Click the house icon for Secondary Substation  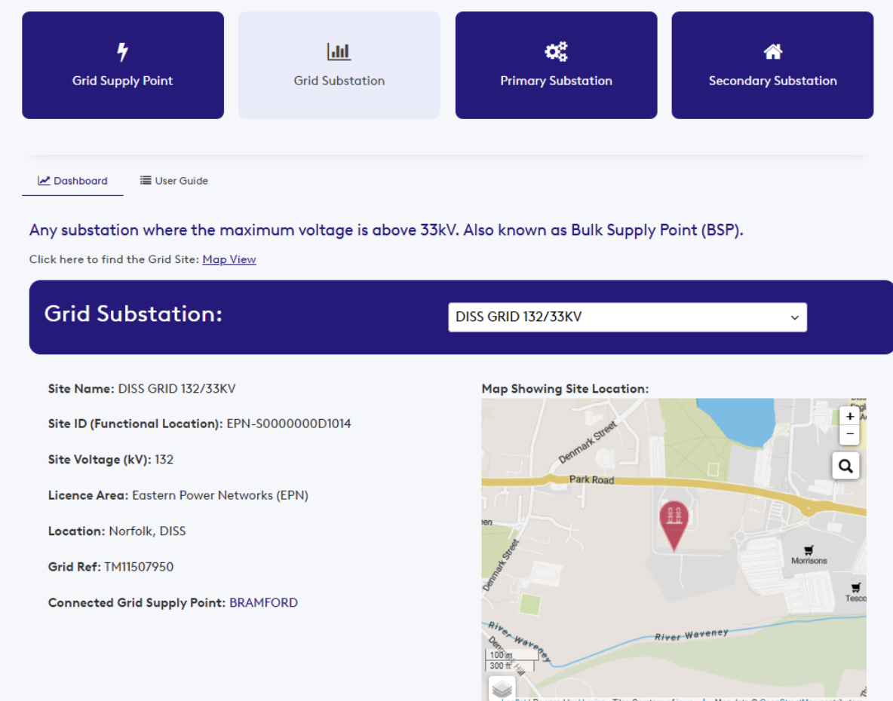[772, 52]
